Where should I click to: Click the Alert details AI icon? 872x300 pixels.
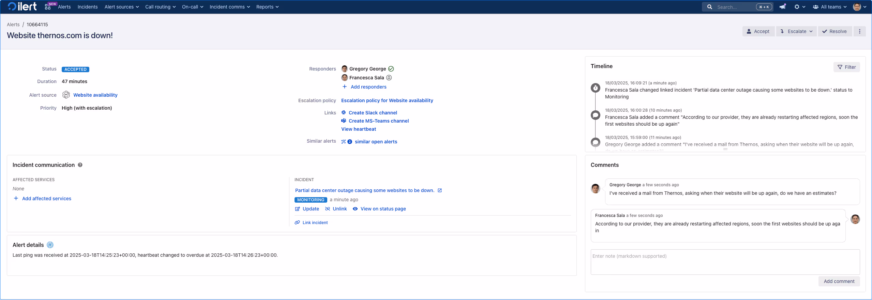(x=50, y=245)
